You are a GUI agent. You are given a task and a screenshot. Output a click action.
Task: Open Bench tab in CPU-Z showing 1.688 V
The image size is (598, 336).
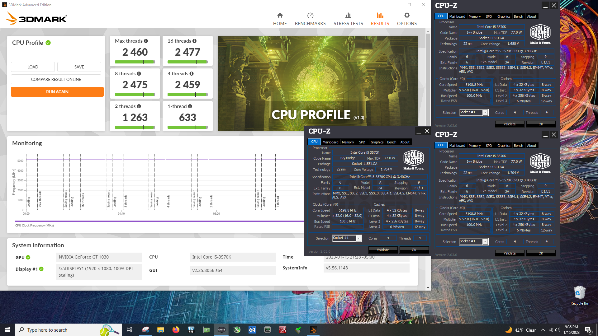point(518,16)
